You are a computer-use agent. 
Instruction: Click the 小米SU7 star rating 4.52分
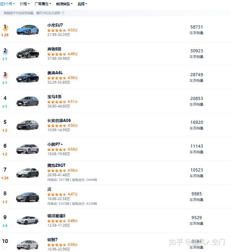[63, 30]
